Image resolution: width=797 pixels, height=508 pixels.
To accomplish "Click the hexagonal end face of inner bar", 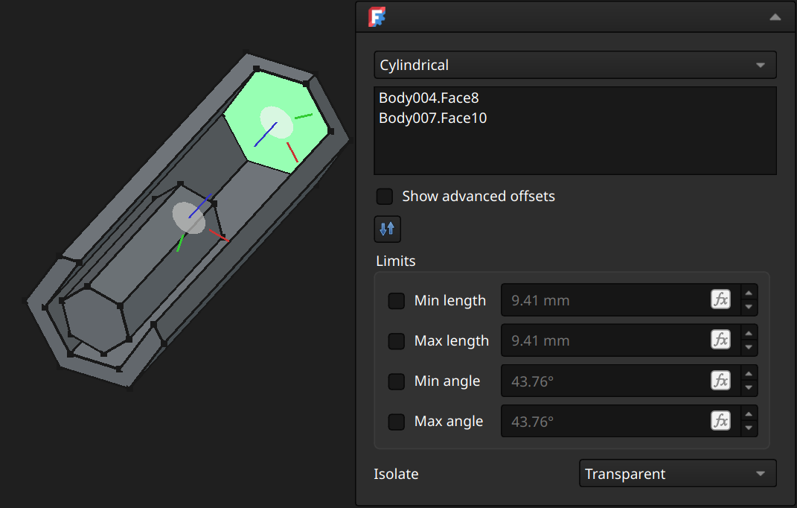I will (97, 320).
